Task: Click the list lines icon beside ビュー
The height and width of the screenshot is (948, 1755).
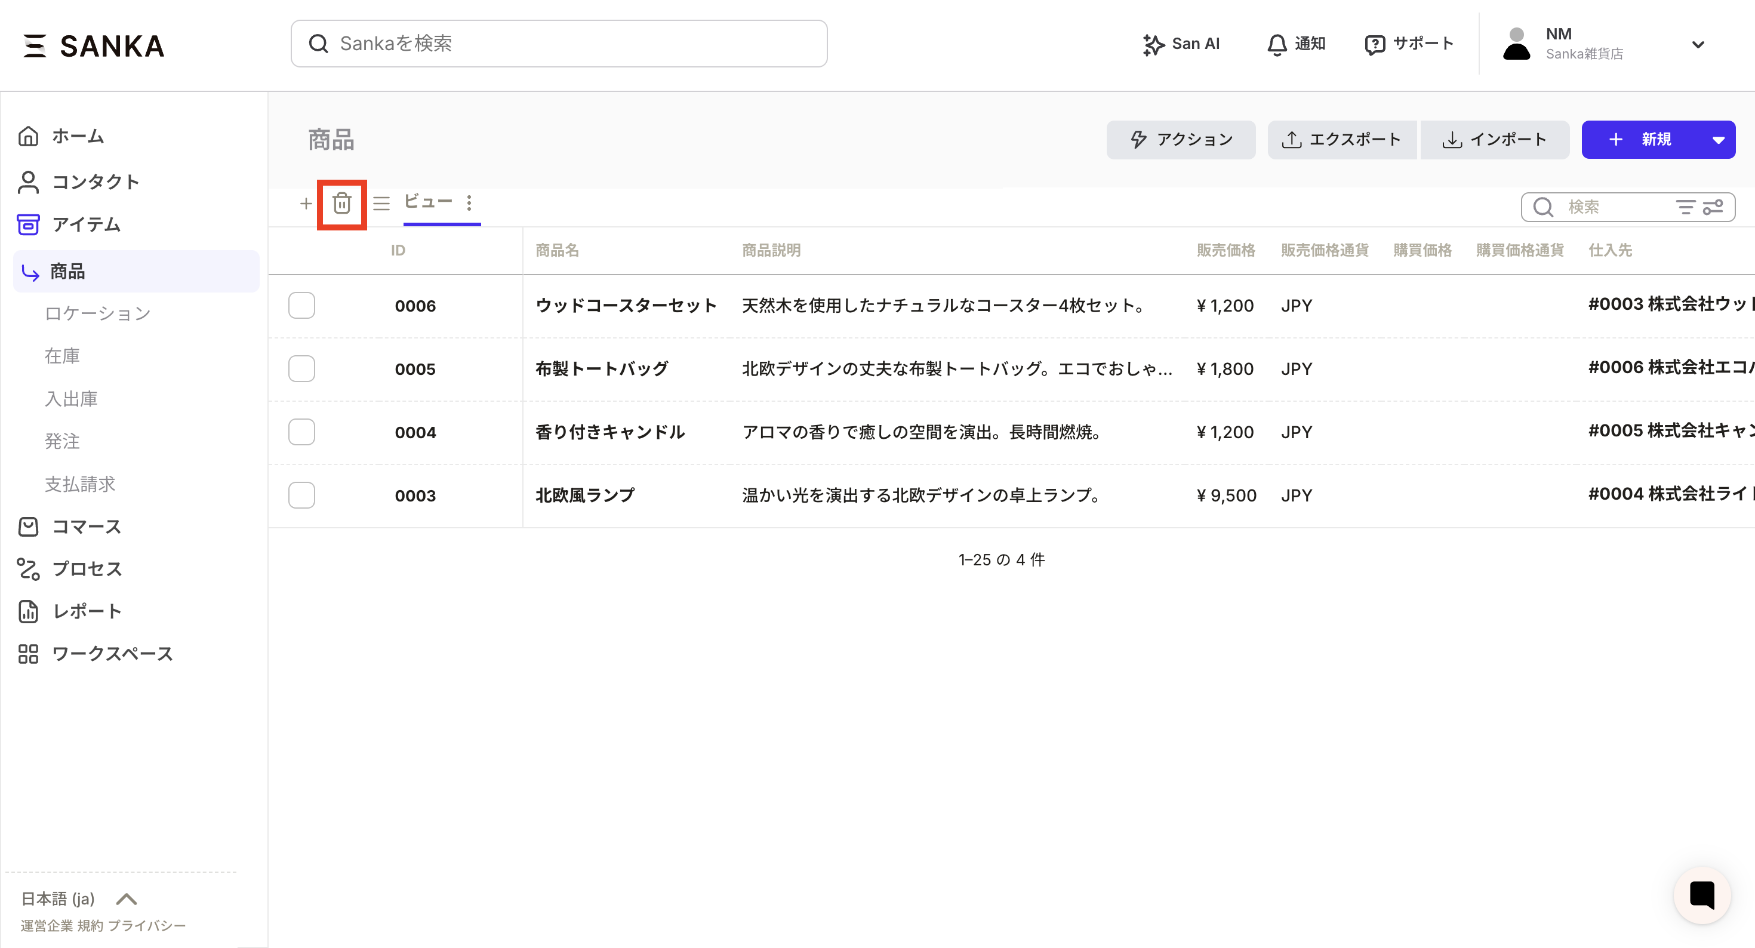Action: (381, 204)
